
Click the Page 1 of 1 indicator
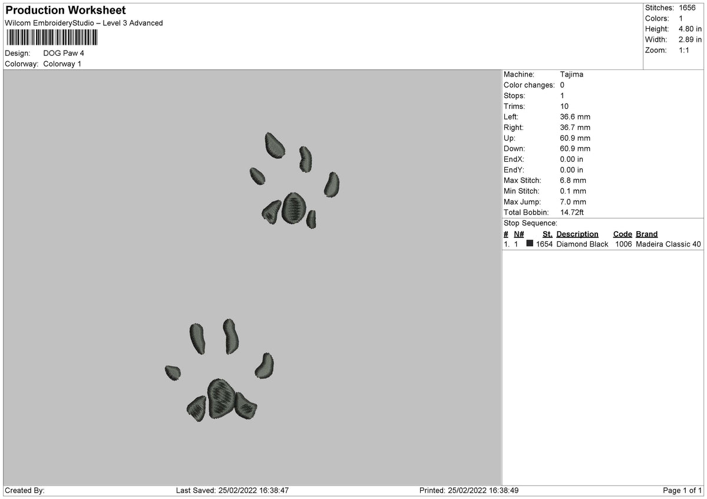682,490
